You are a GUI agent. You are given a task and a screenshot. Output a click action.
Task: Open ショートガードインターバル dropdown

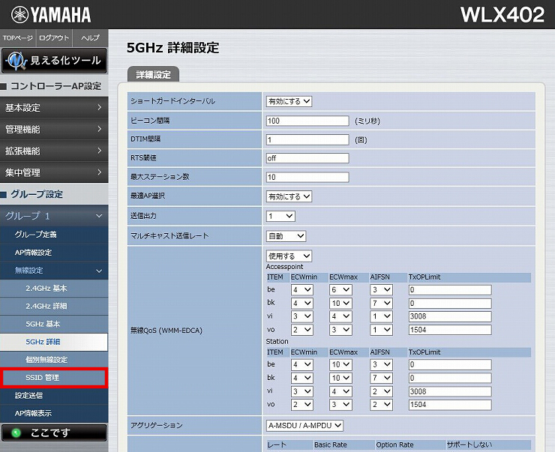[x=289, y=101]
